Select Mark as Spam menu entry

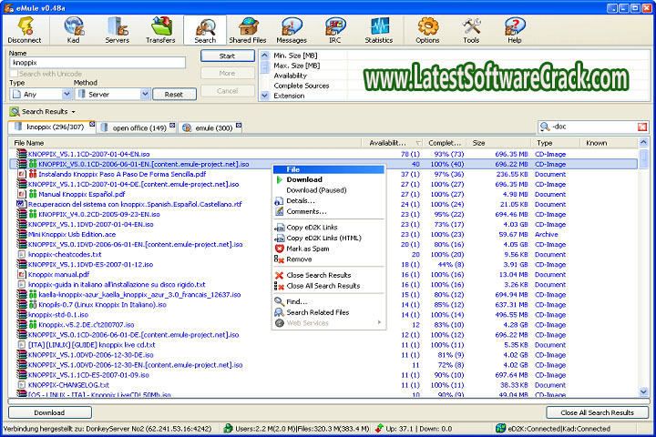(x=328, y=249)
